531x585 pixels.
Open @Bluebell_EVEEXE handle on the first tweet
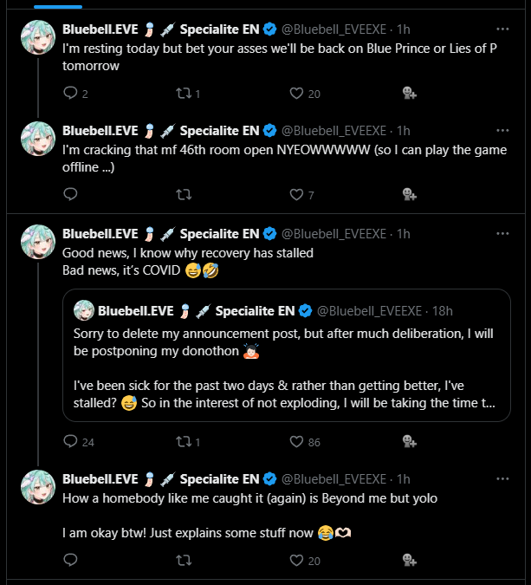(x=333, y=29)
